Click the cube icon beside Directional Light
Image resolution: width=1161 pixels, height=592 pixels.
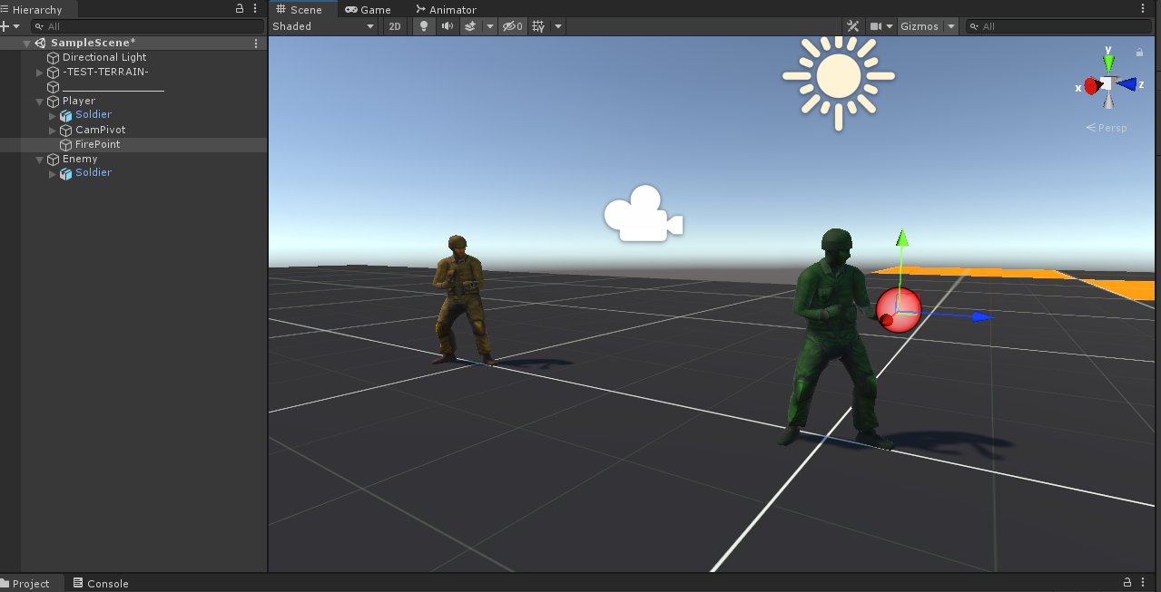[53, 57]
